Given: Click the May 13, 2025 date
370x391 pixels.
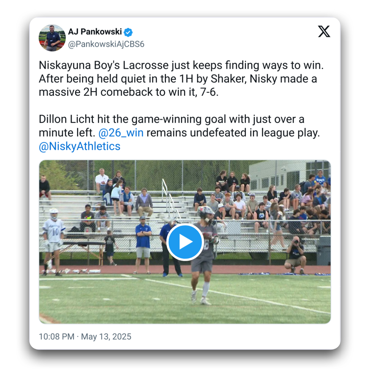Looking at the screenshot, I should click(x=106, y=337).
